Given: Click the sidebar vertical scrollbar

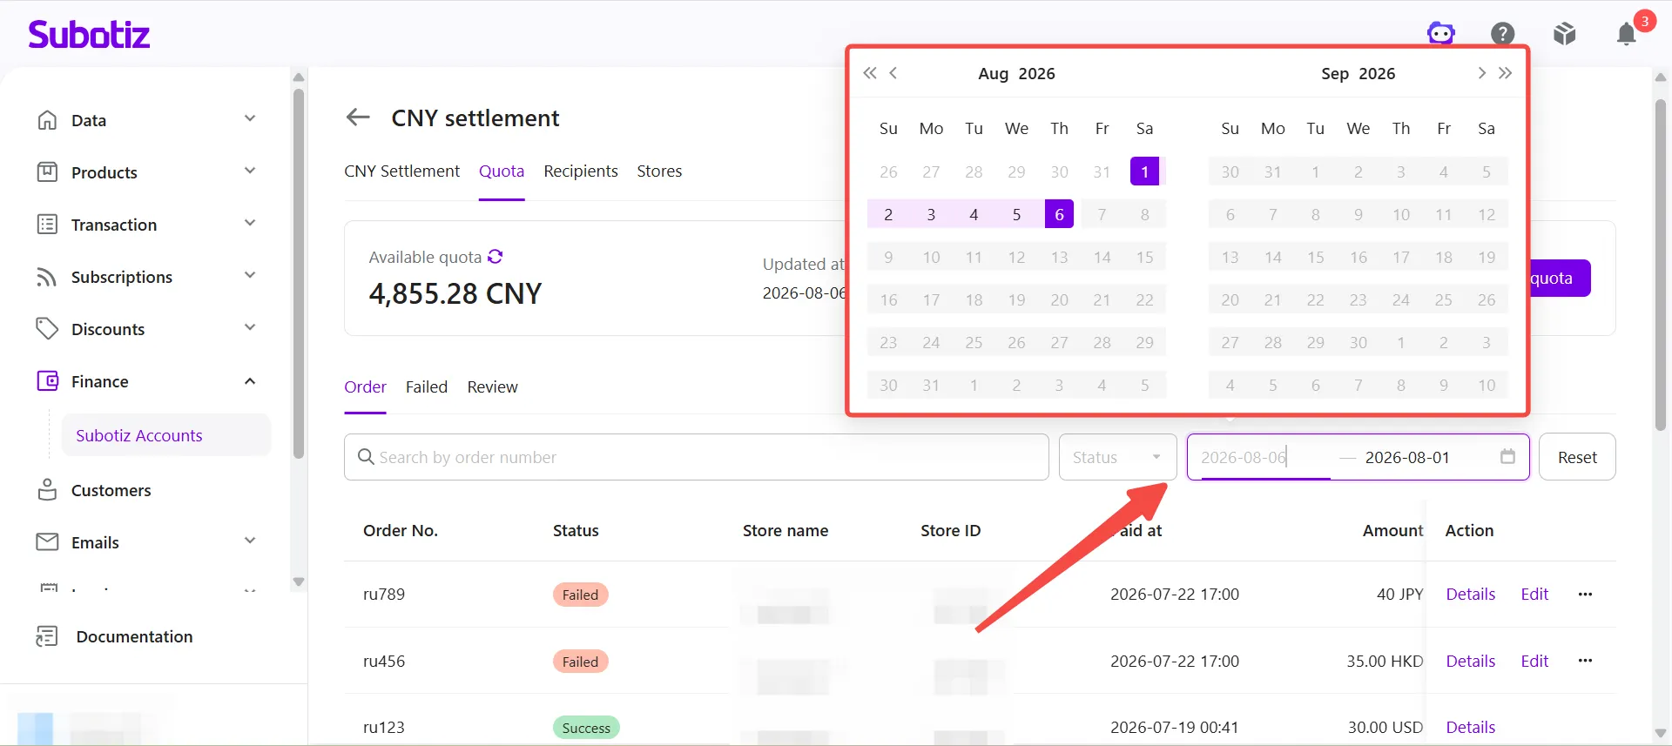Looking at the screenshot, I should pos(299,273).
